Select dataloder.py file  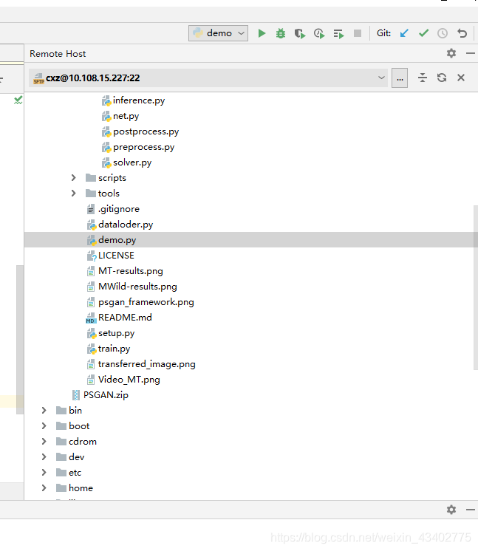tap(120, 225)
